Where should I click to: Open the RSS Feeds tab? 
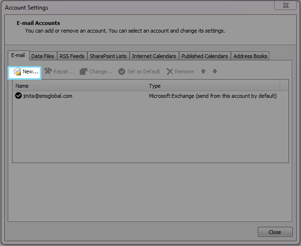[72, 56]
